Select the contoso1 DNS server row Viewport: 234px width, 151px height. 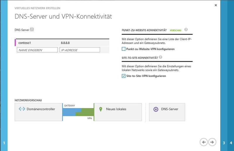(62, 43)
